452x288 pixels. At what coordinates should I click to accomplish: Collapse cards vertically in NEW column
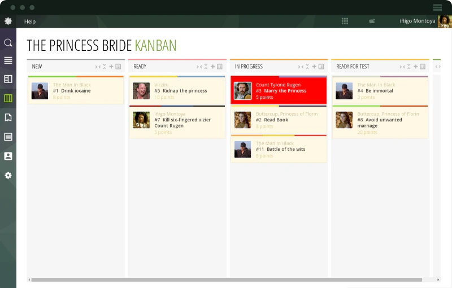[x=105, y=67]
